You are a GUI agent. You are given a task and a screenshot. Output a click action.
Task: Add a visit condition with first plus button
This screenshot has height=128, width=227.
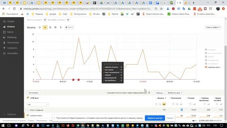(x=45, y=20)
